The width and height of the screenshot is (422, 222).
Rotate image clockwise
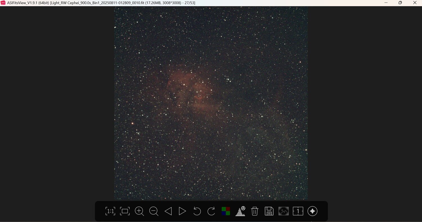pyautogui.click(x=211, y=211)
